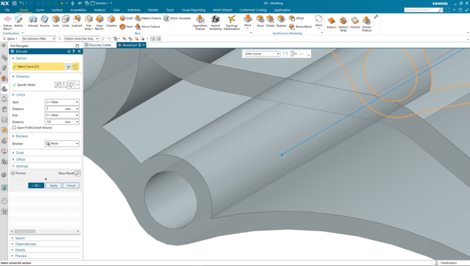Image resolution: width=470 pixels, height=266 pixels.
Task: Click the OK button in the Extrude dialog
Action: pyautogui.click(x=36, y=185)
